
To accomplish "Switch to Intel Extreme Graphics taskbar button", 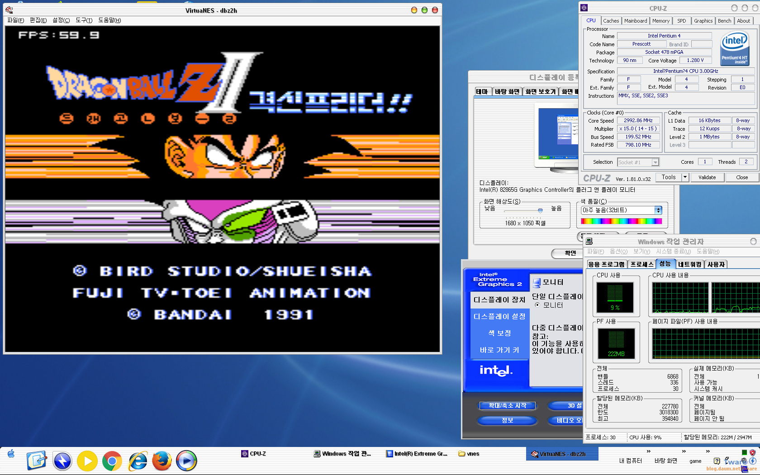I will pyautogui.click(x=417, y=454).
